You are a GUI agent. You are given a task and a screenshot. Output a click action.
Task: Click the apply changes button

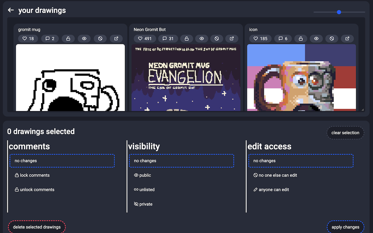[x=346, y=227]
